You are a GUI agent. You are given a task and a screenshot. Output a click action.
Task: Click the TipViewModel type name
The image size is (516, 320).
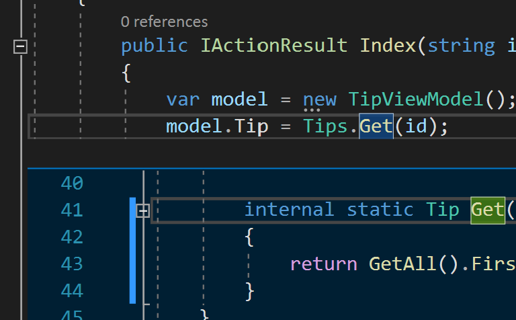[415, 99]
